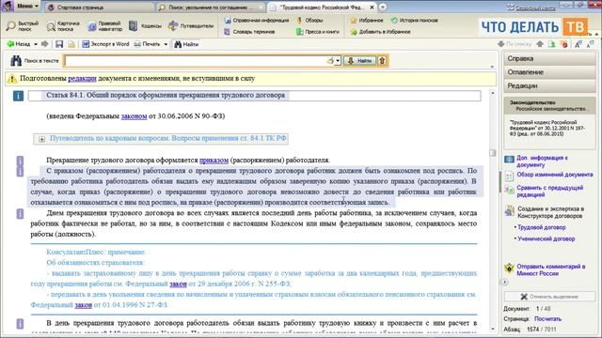Open search text field history dropdown
This screenshot has height=338, width=602.
click(x=338, y=60)
